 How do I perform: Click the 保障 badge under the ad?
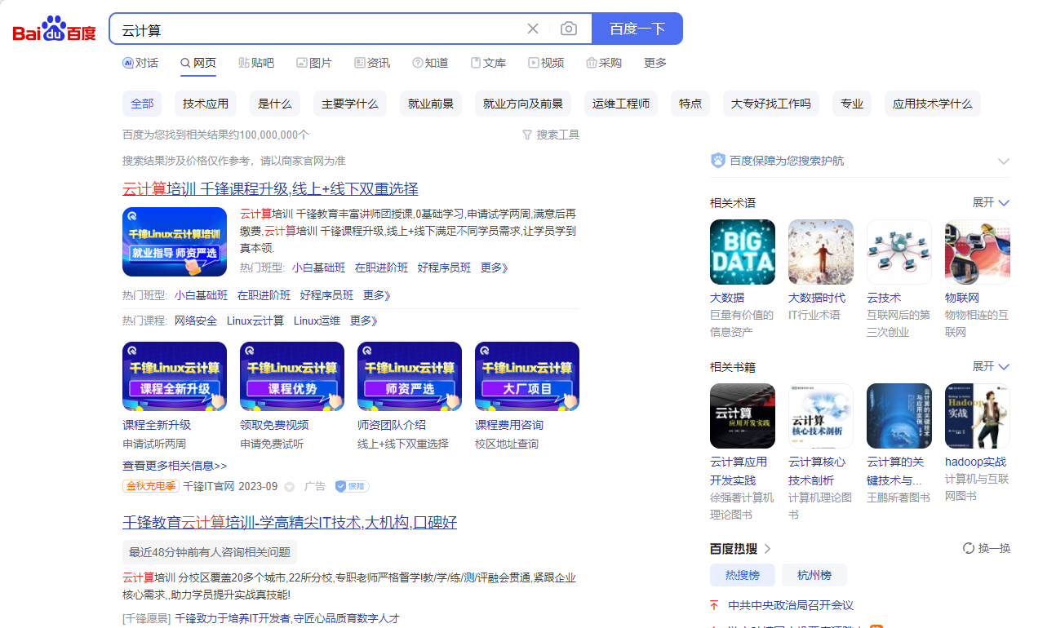tap(352, 486)
